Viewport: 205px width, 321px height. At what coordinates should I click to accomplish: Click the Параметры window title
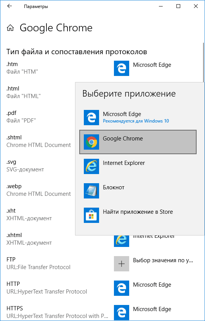pos(36,6)
